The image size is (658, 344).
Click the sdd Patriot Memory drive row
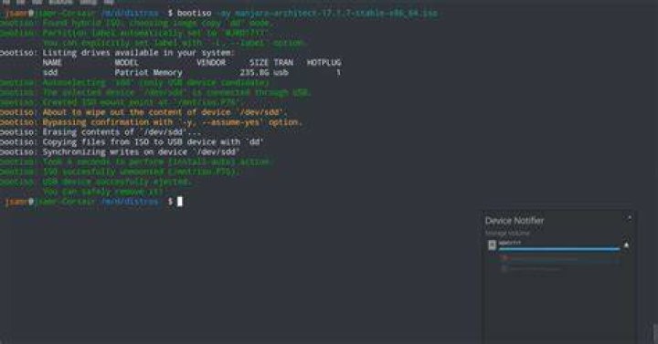[192, 72]
